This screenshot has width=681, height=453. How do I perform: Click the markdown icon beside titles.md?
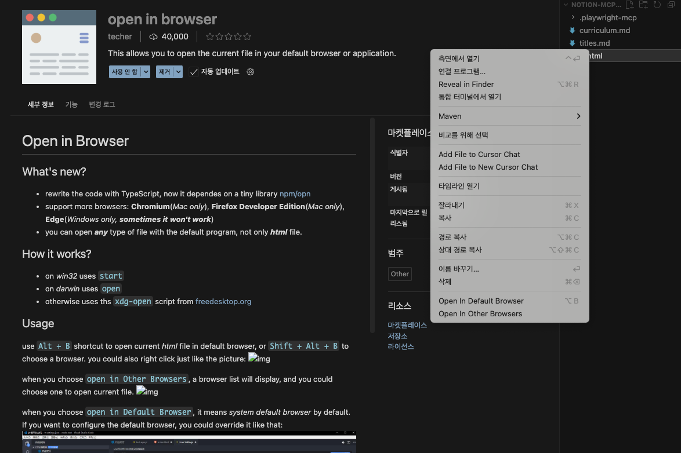[573, 43]
